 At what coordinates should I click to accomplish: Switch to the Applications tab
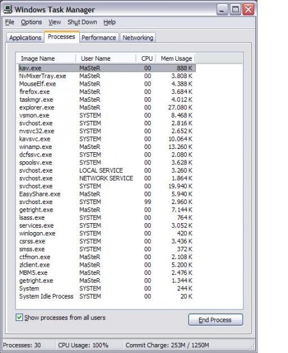pos(25,38)
